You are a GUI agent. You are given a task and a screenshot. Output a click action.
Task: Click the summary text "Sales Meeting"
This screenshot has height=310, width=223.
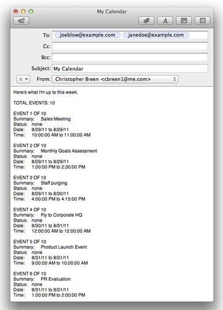(55, 119)
